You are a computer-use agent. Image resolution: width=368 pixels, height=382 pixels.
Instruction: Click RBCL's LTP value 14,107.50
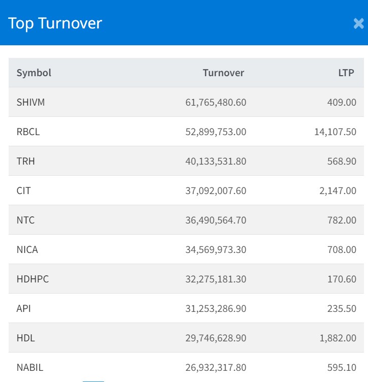[x=335, y=132]
